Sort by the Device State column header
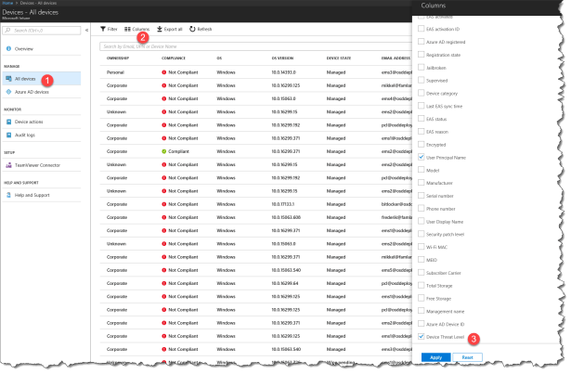 [339, 58]
